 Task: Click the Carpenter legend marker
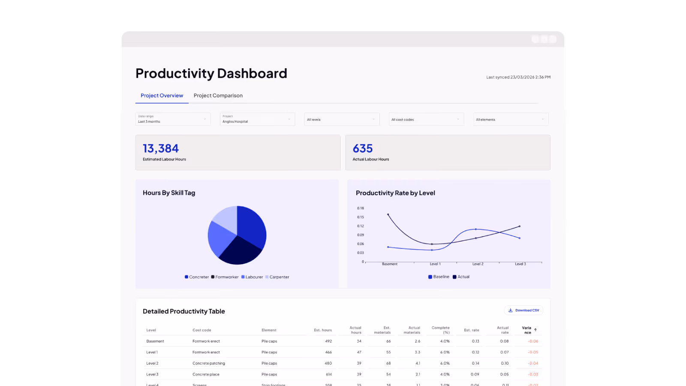pos(267,277)
